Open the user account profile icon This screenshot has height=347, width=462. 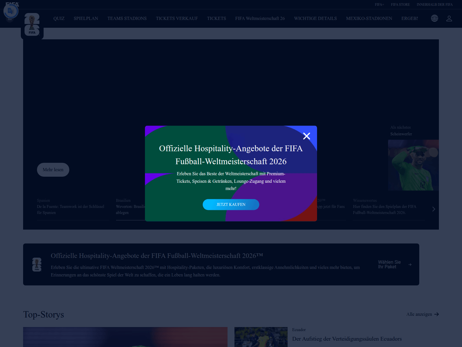(449, 18)
